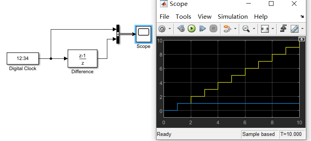Click the Step Forward toolbar icon
Viewport: 311px width, 141px height.
click(x=202, y=29)
